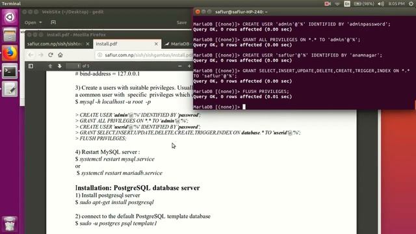The height and width of the screenshot is (234, 416).
Task: Open the Trash in launcher
Action: point(10,224)
